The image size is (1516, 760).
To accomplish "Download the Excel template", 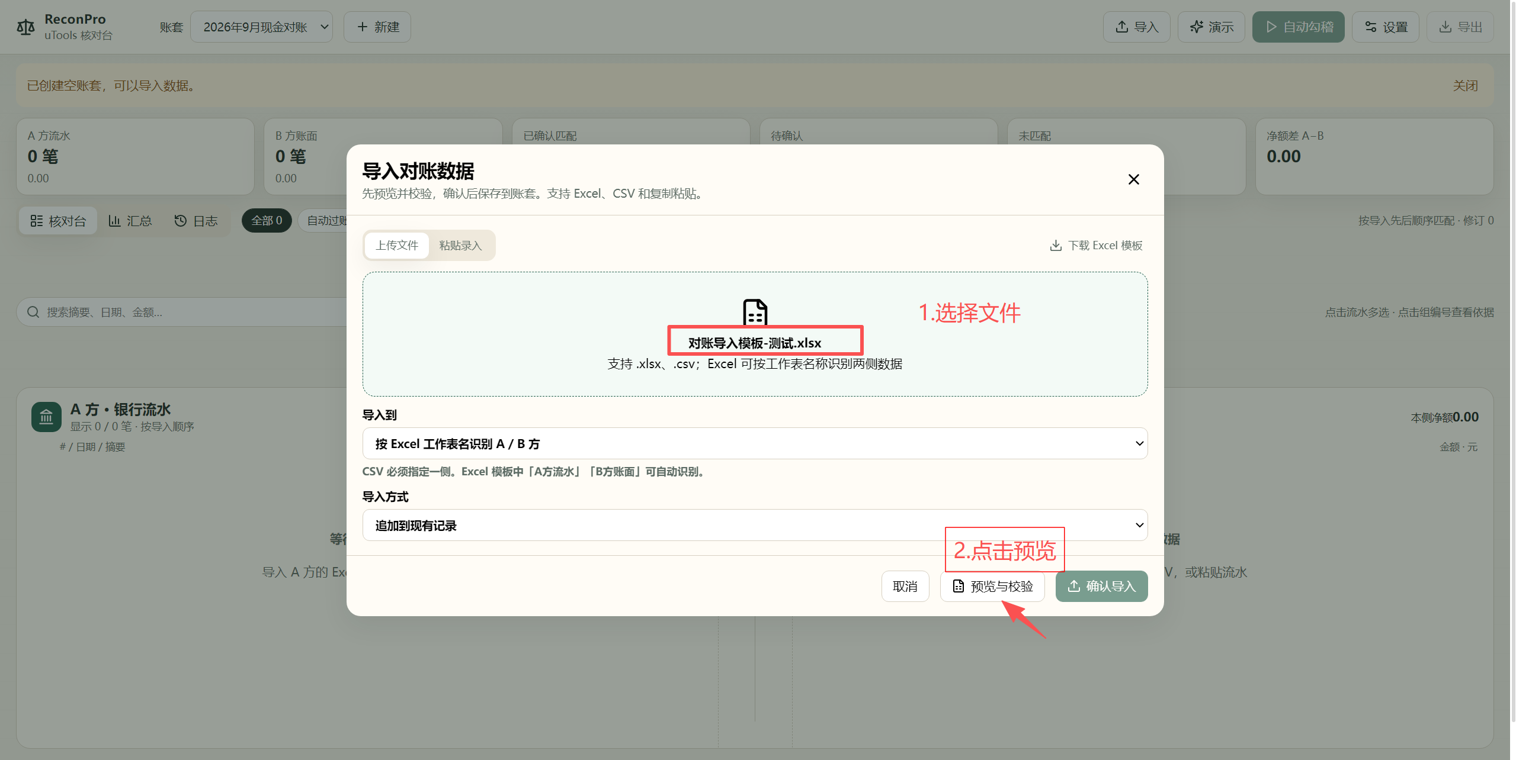I will tap(1096, 245).
